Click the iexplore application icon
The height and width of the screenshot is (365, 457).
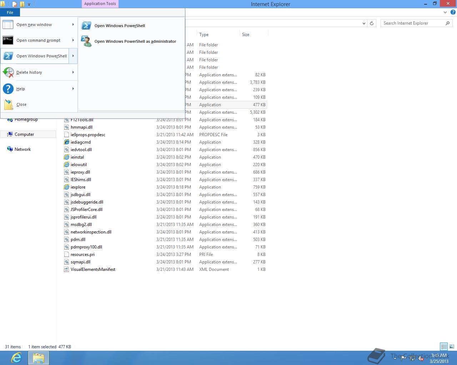point(66,187)
